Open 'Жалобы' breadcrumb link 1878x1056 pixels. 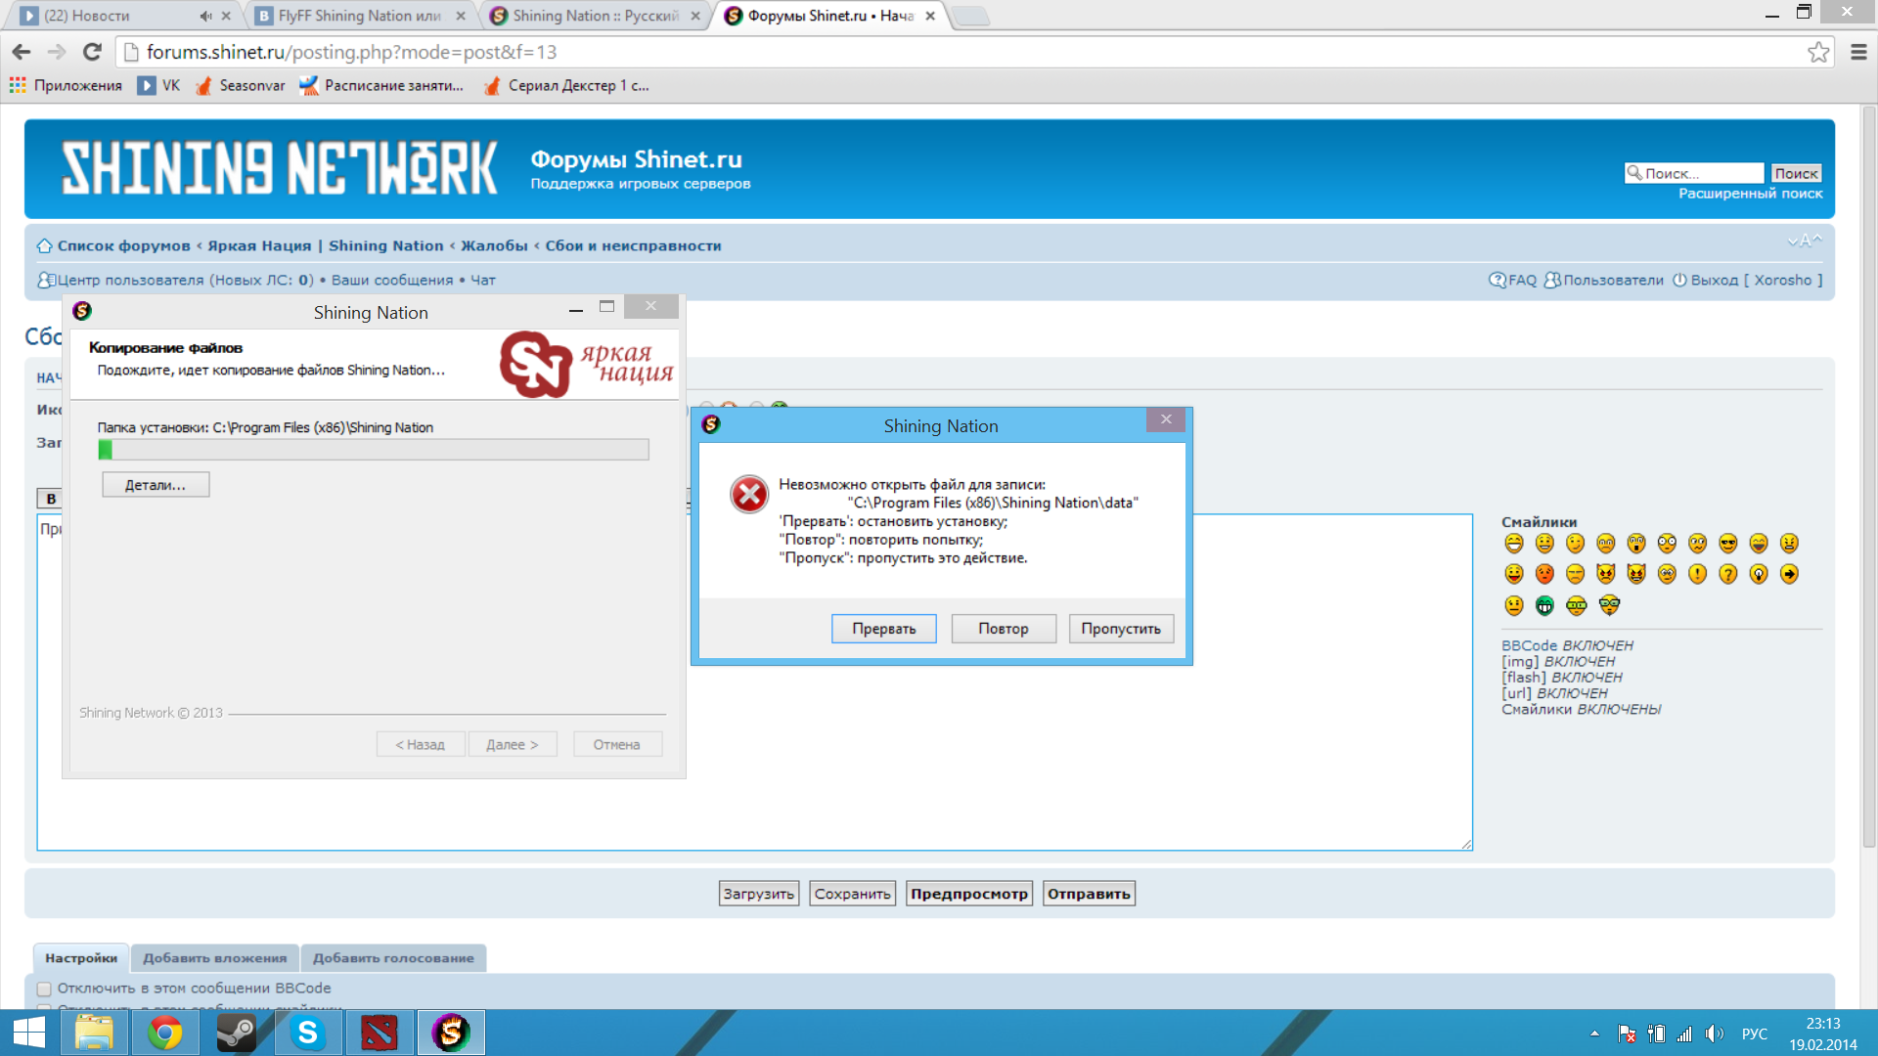[494, 245]
